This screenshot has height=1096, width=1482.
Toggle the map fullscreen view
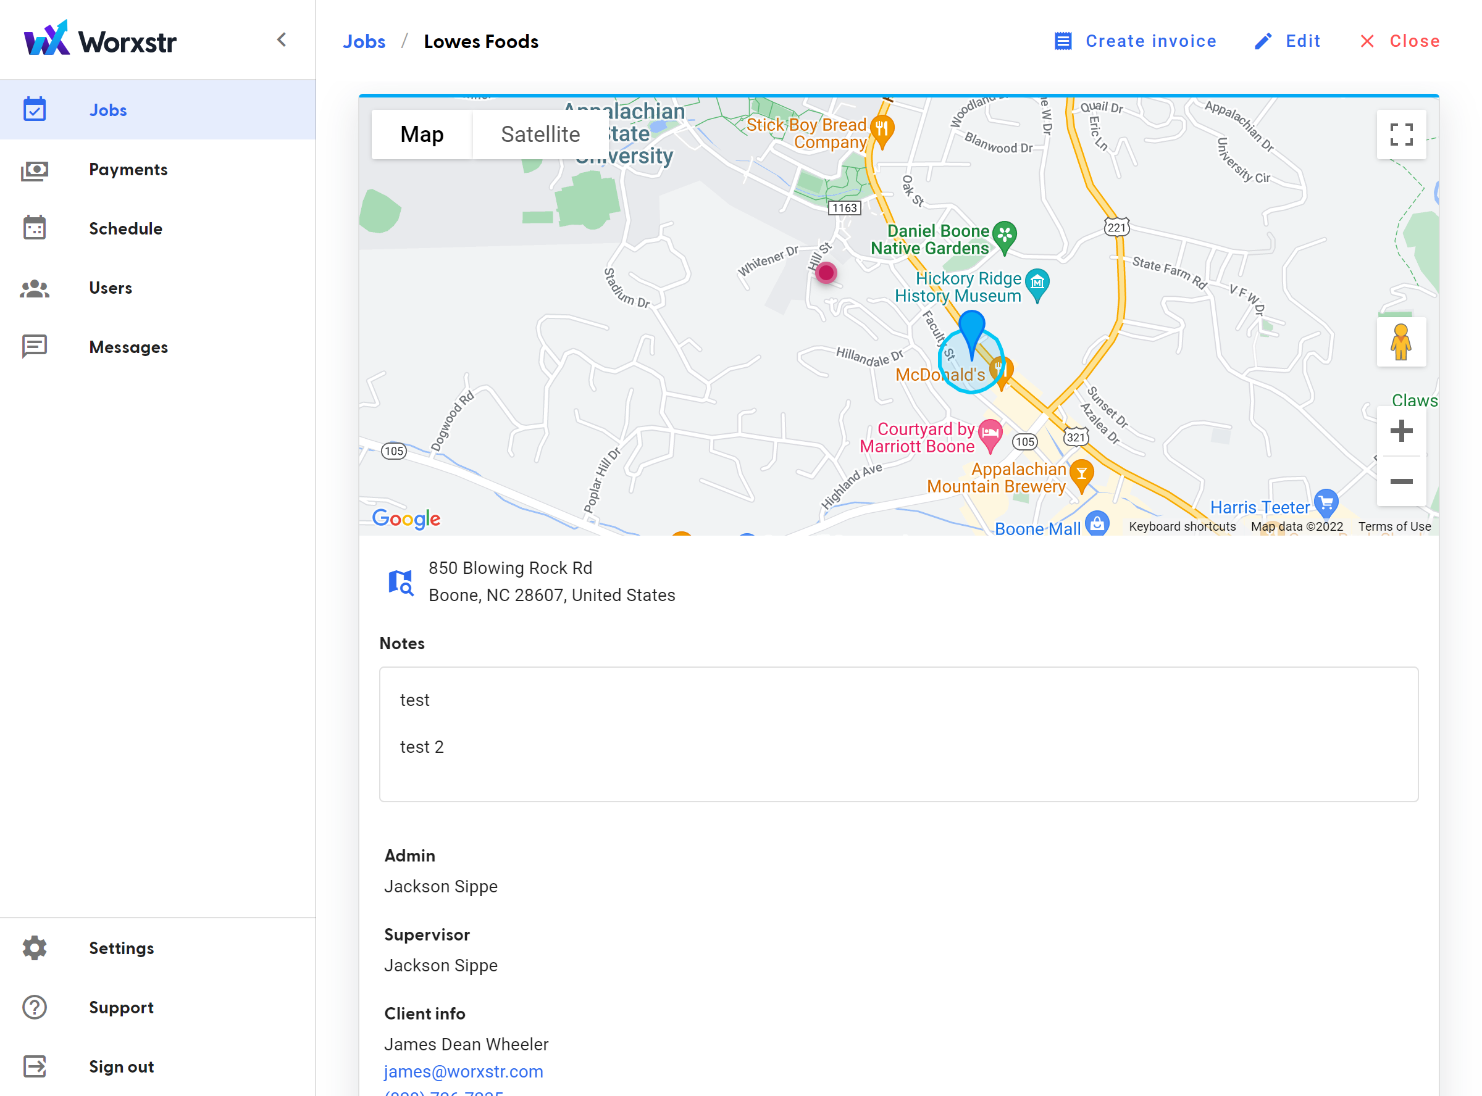coord(1401,135)
